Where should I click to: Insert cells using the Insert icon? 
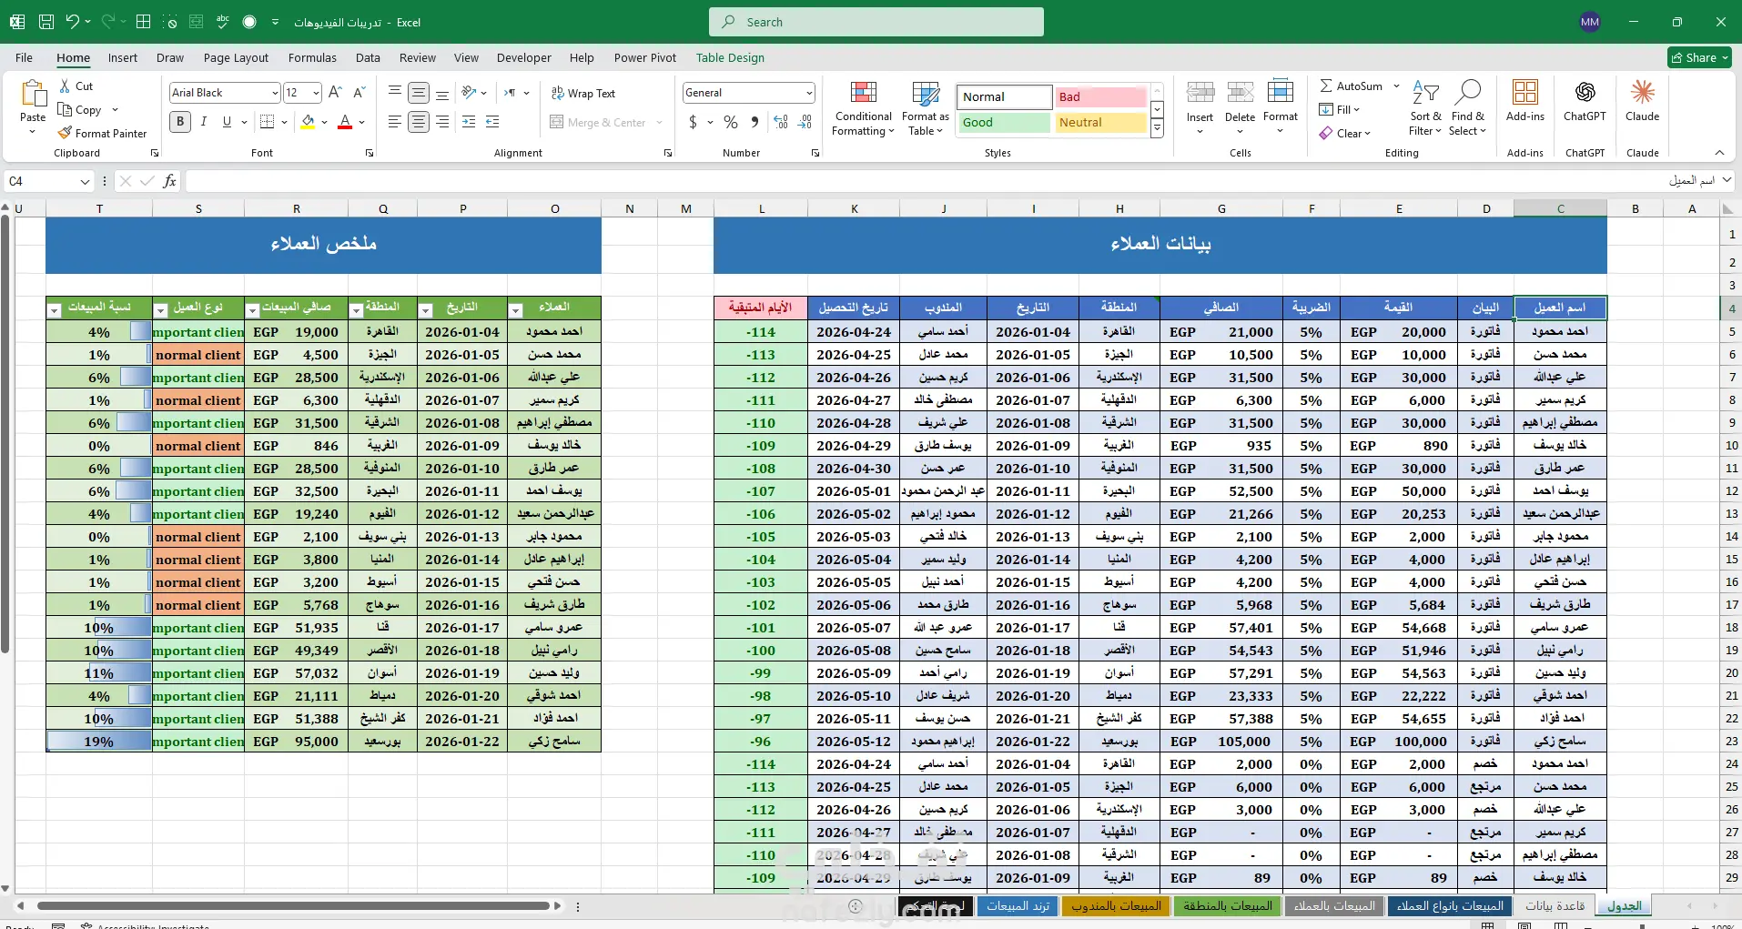(x=1200, y=92)
